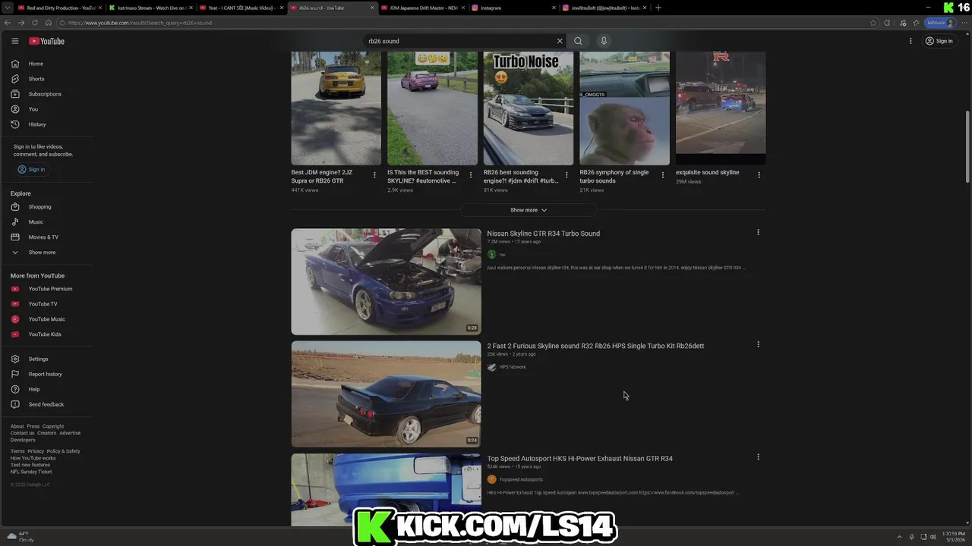
Task: Open Music under Explore
Action: click(36, 222)
